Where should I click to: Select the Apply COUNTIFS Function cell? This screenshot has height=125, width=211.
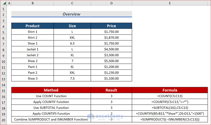pos(51,114)
